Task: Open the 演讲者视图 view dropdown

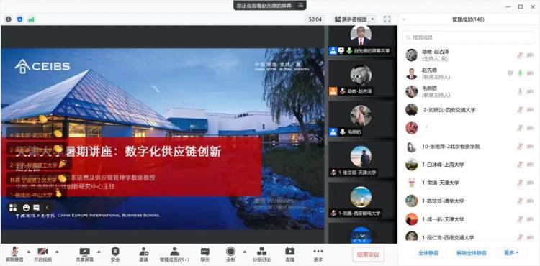Action: [355, 19]
